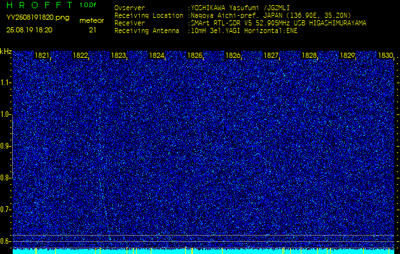
Task: Click the 1821 time marker
Action: coord(42,55)
